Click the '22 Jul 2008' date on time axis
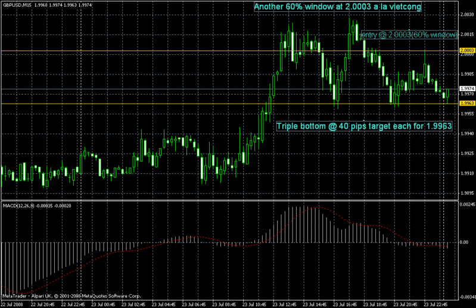 click(x=12, y=303)
